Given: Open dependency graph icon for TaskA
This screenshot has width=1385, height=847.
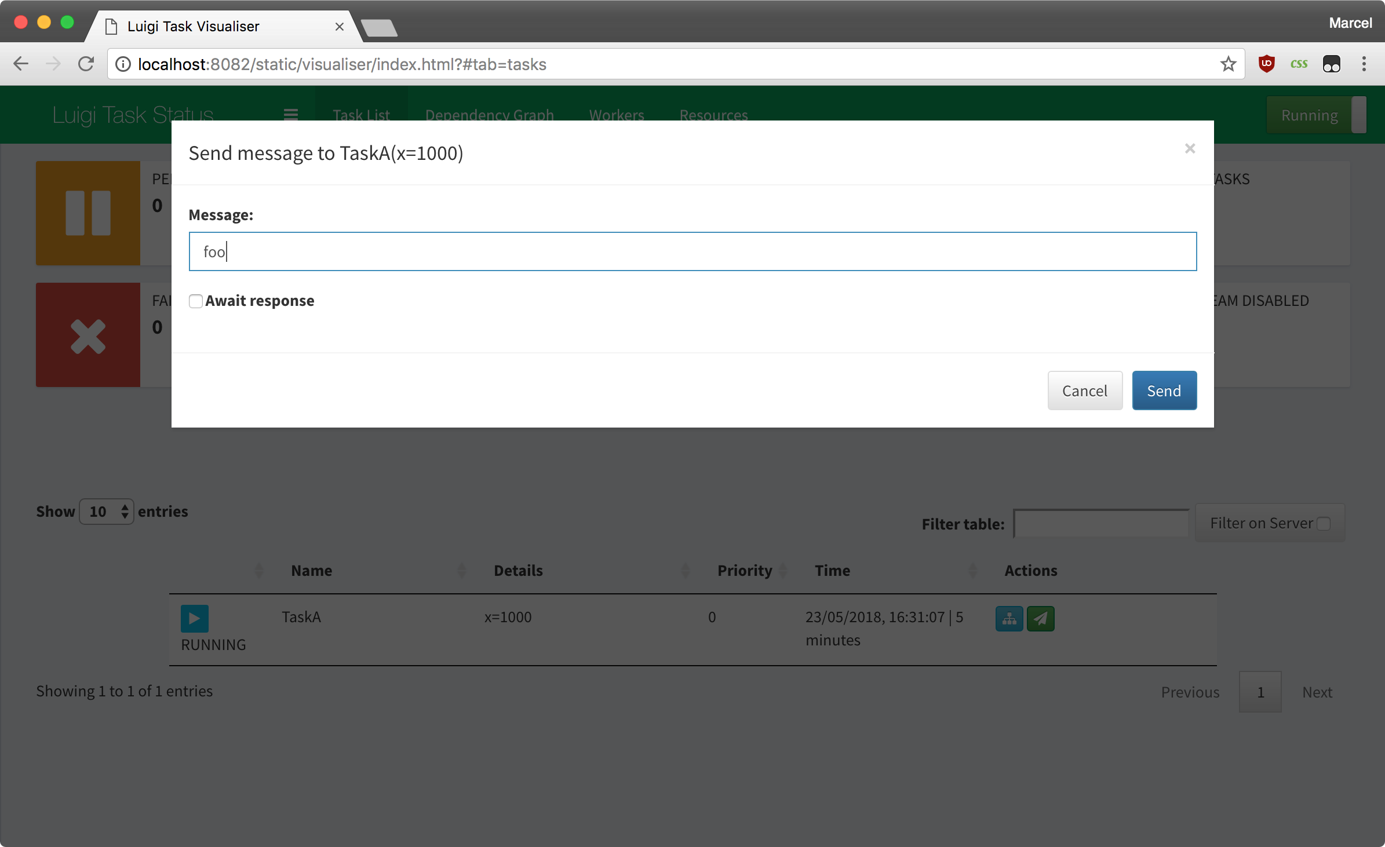Looking at the screenshot, I should pyautogui.click(x=1009, y=619).
